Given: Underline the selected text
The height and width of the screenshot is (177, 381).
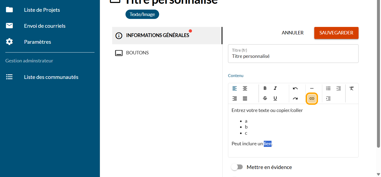Looking at the screenshot, I should pos(275,99).
